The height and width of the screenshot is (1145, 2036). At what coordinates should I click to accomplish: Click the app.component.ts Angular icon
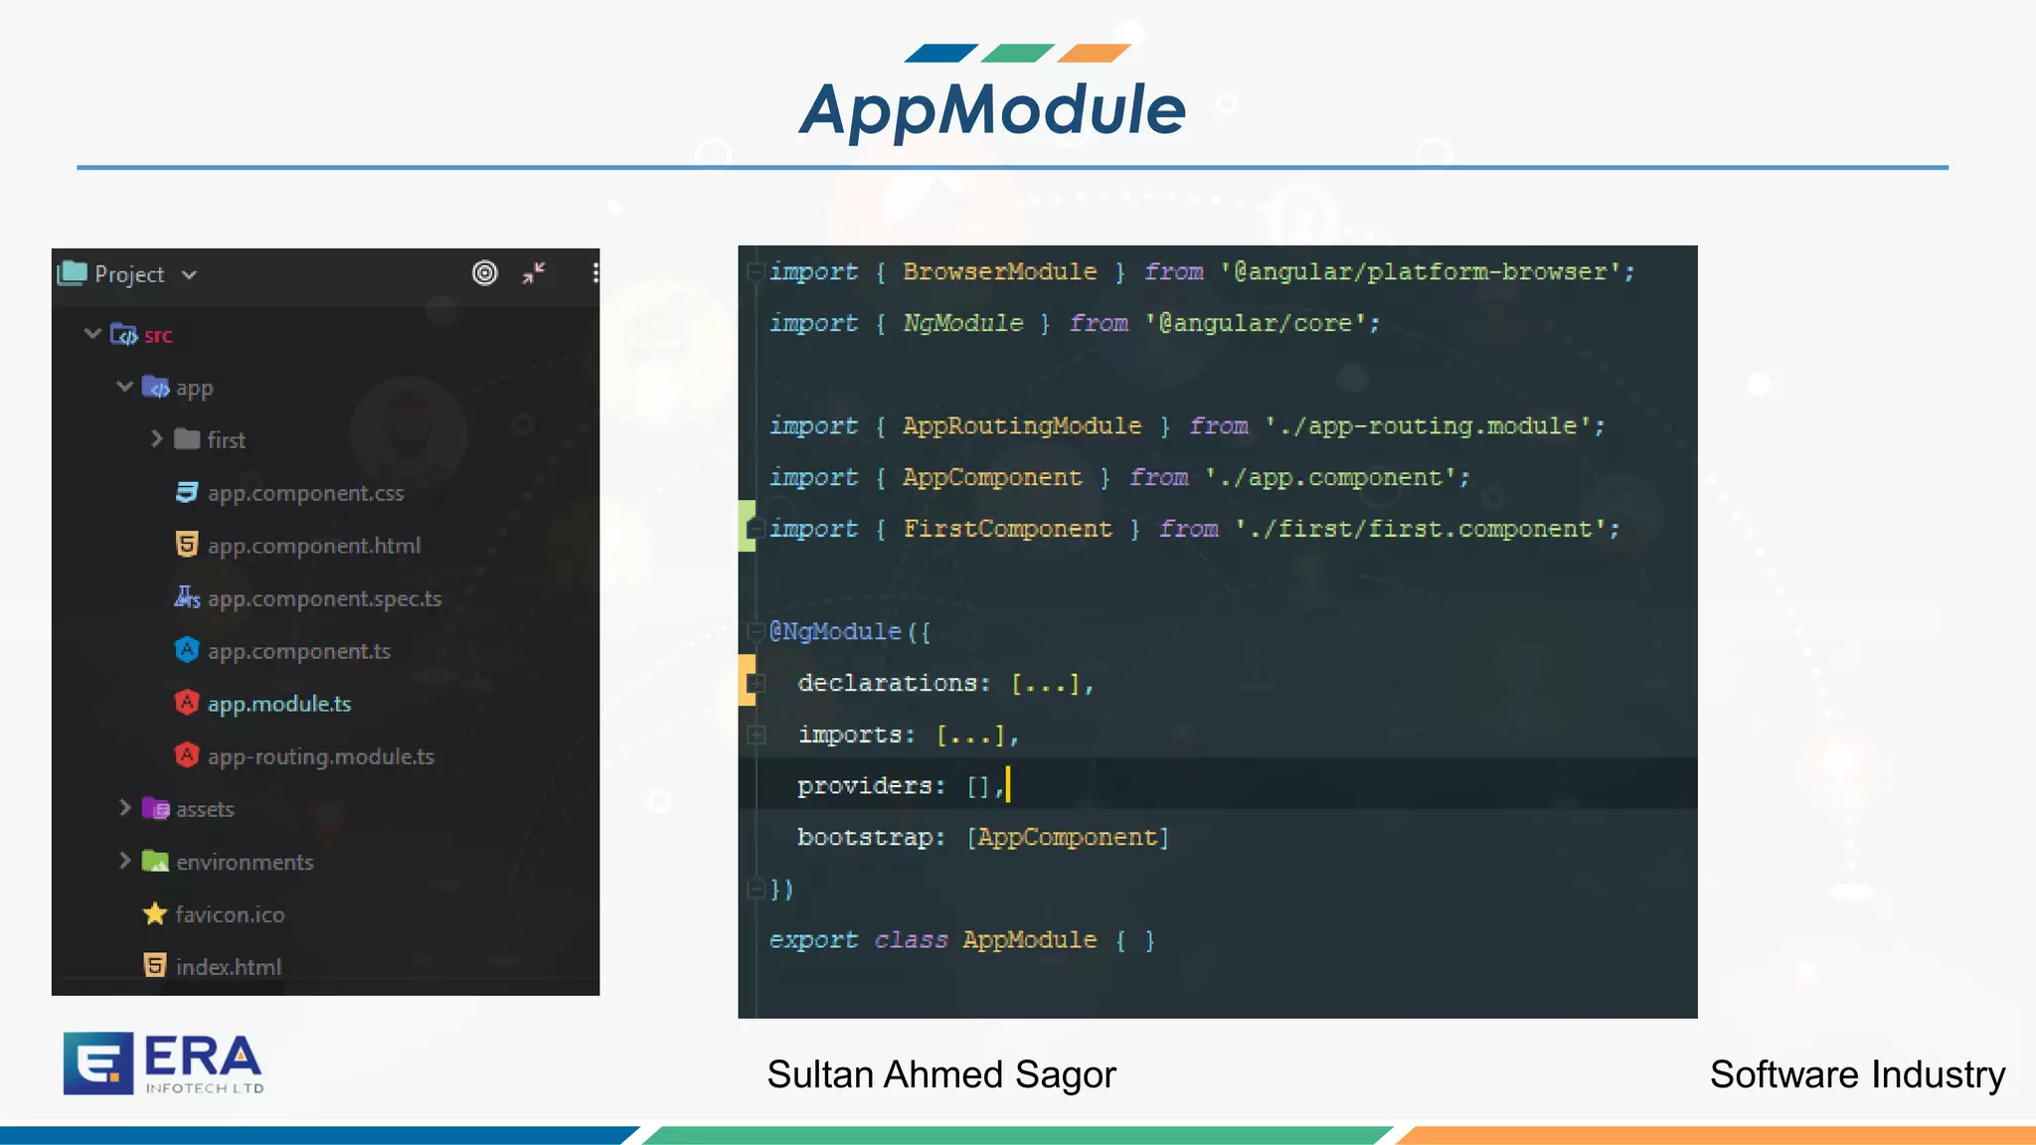pos(187,650)
